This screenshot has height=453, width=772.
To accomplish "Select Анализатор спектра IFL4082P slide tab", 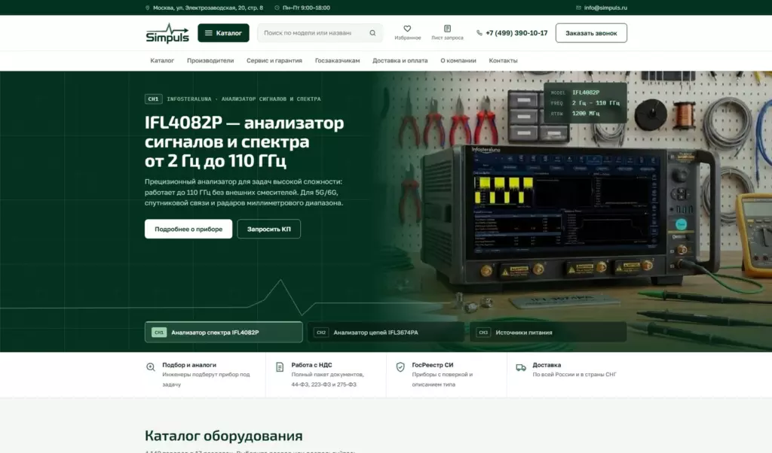I will point(223,332).
